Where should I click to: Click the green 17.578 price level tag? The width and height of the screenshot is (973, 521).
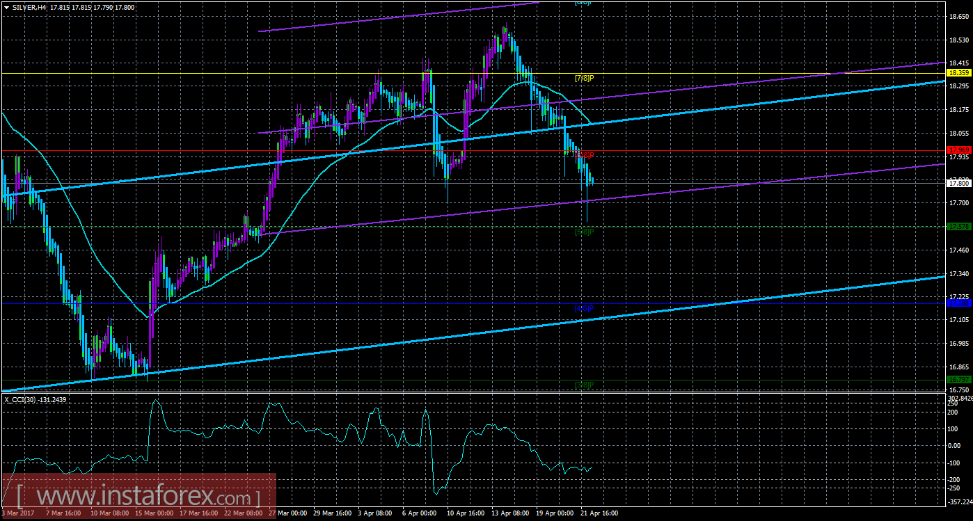958,226
